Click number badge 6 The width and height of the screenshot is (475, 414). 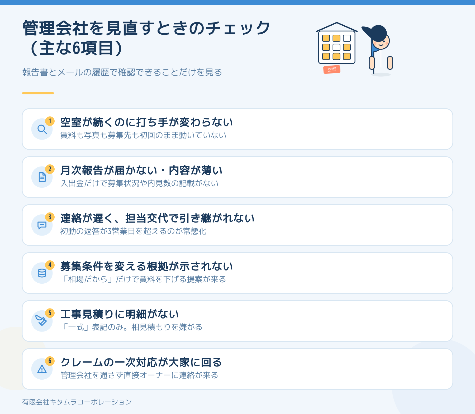(x=50, y=361)
